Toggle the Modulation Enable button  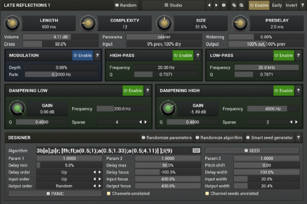point(83,56)
